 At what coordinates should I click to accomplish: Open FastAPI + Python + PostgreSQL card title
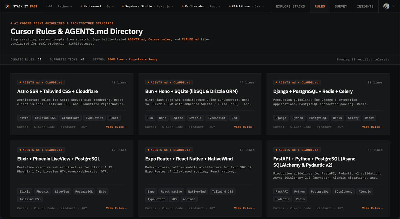click(x=314, y=162)
